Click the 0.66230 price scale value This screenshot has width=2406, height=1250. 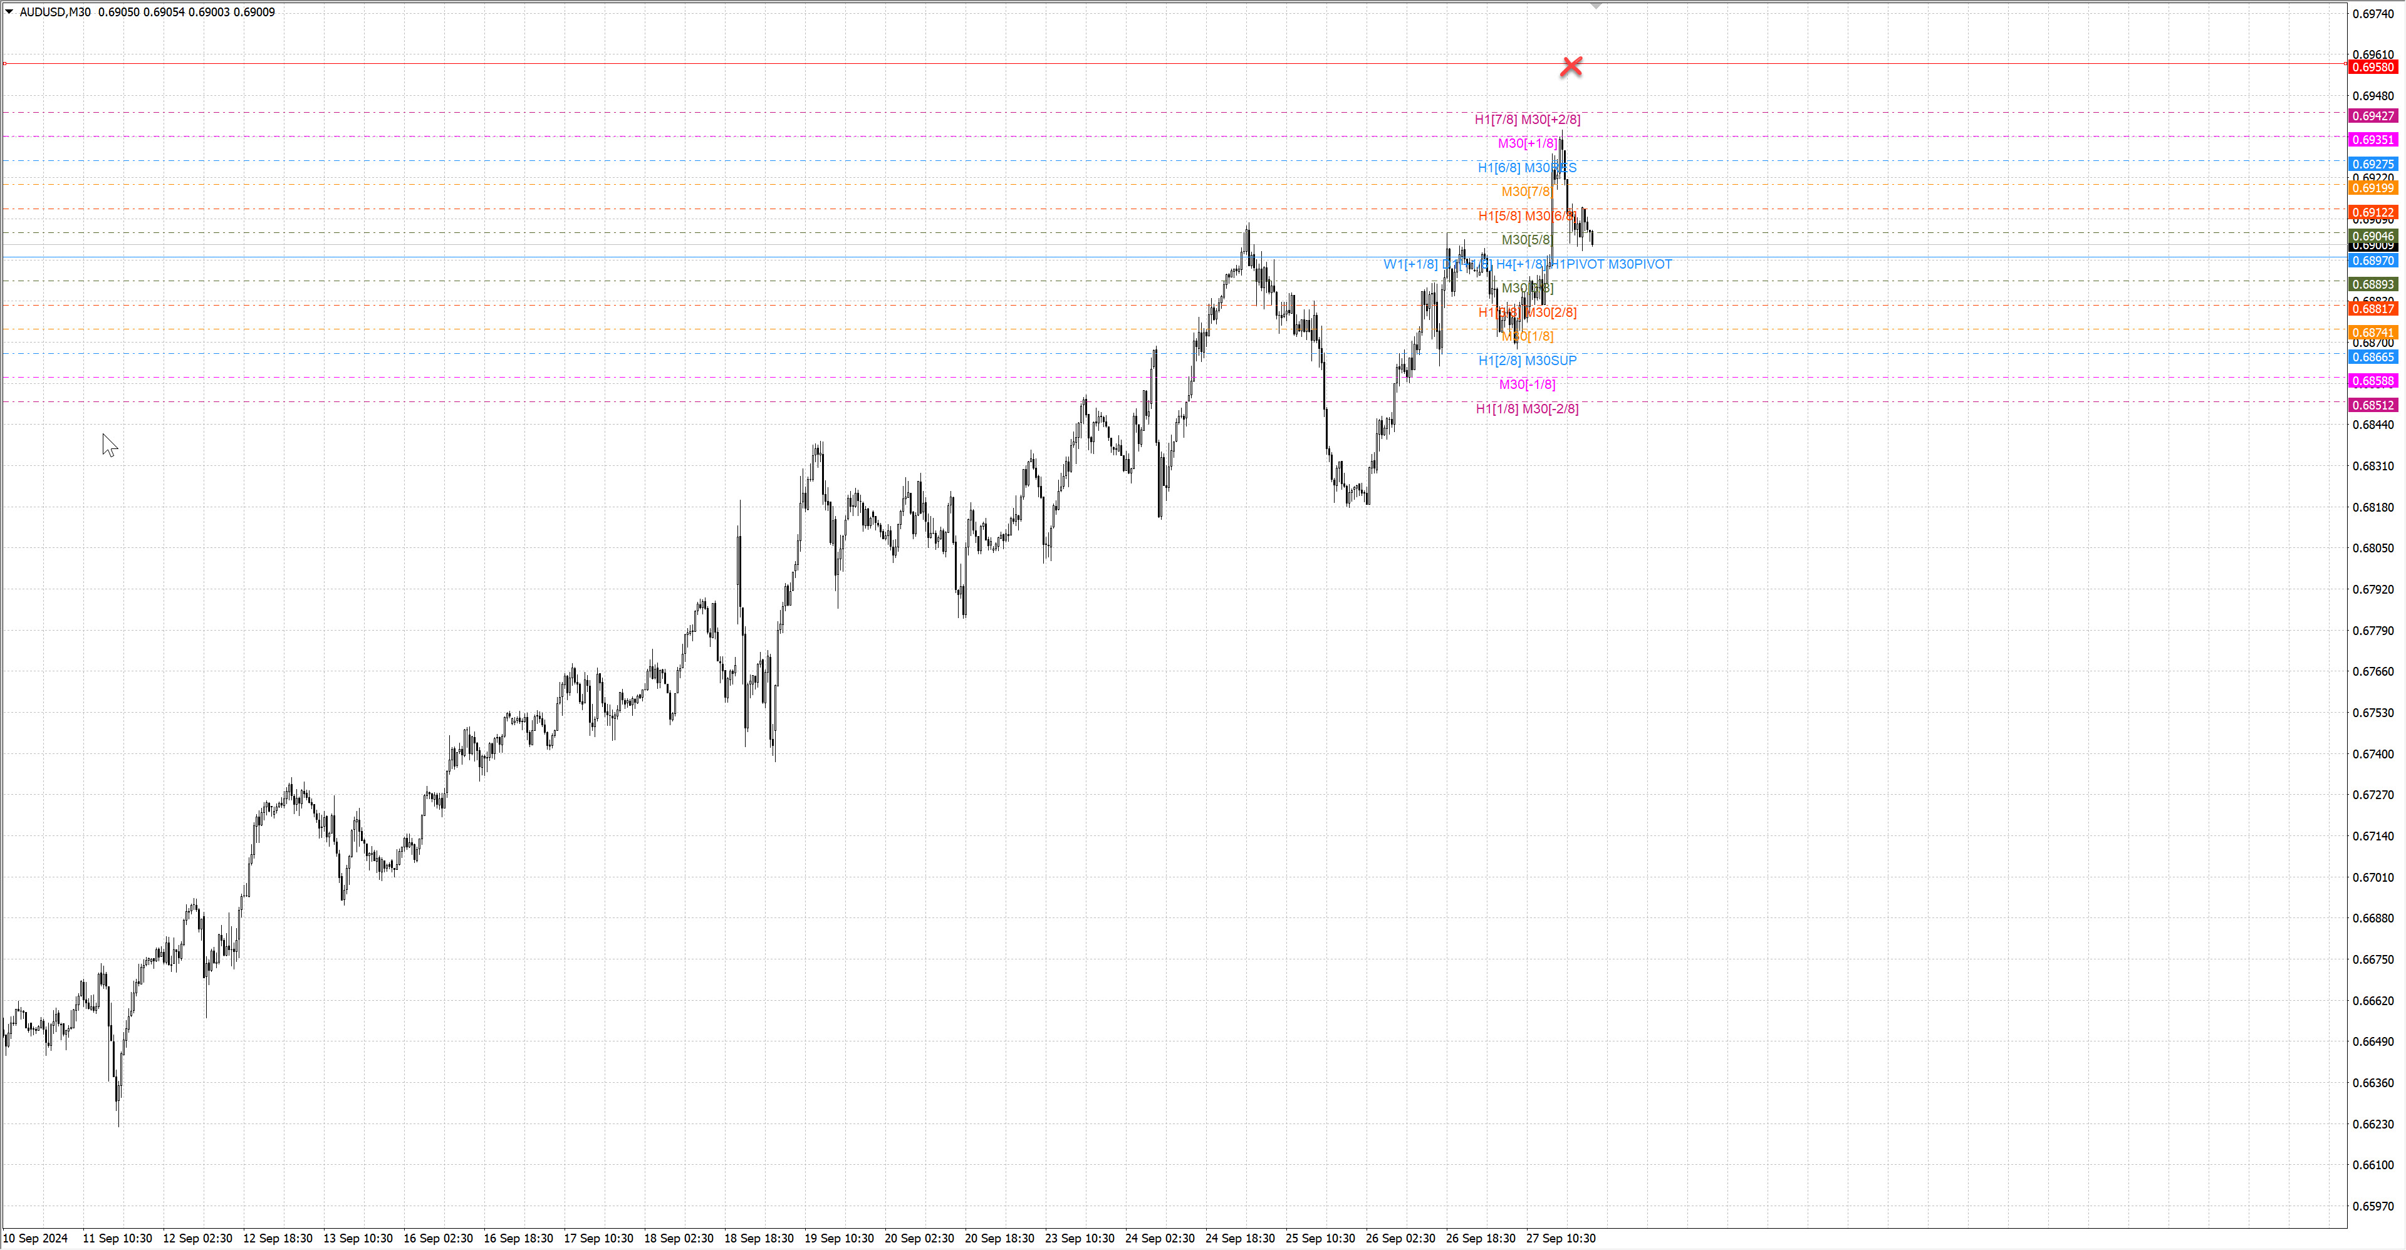pos(2372,1124)
